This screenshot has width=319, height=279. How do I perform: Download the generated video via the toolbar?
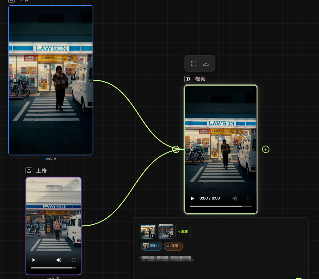click(x=206, y=64)
